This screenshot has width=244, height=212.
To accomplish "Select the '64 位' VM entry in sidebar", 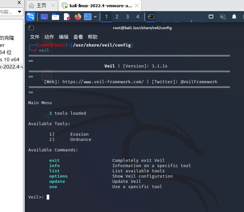I will (x=6, y=52).
